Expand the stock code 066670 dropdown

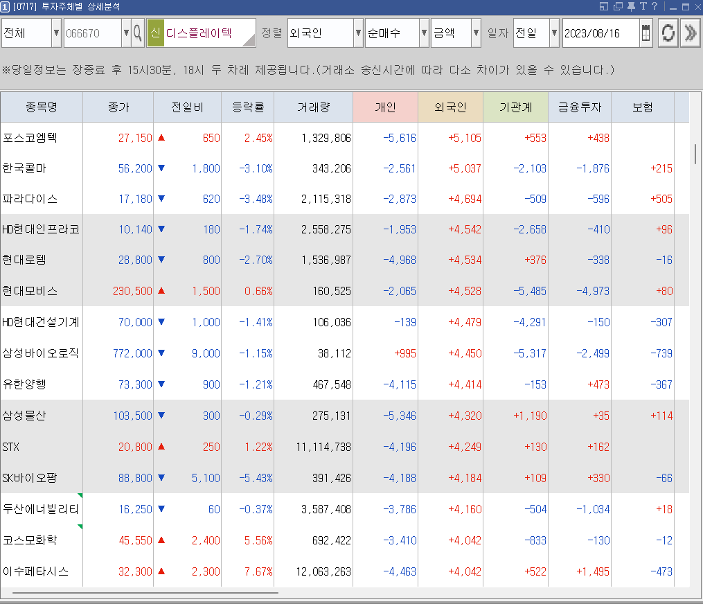[127, 33]
